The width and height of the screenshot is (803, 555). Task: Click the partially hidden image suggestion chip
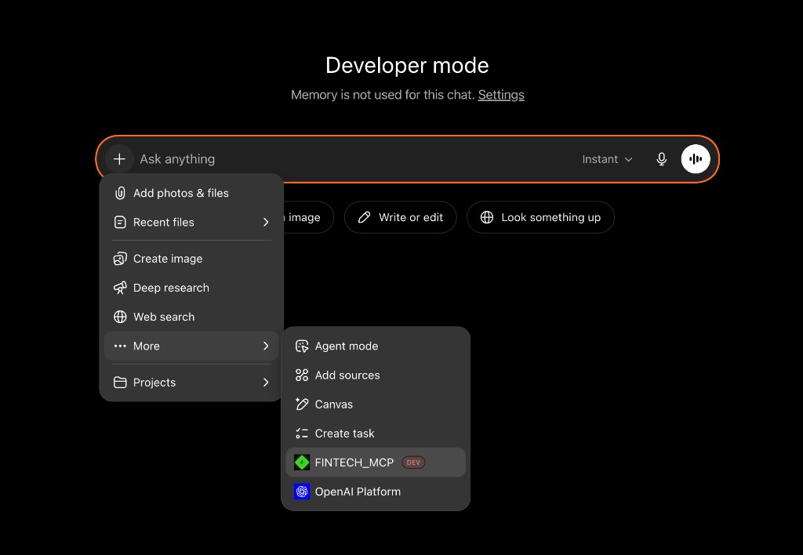(x=308, y=218)
